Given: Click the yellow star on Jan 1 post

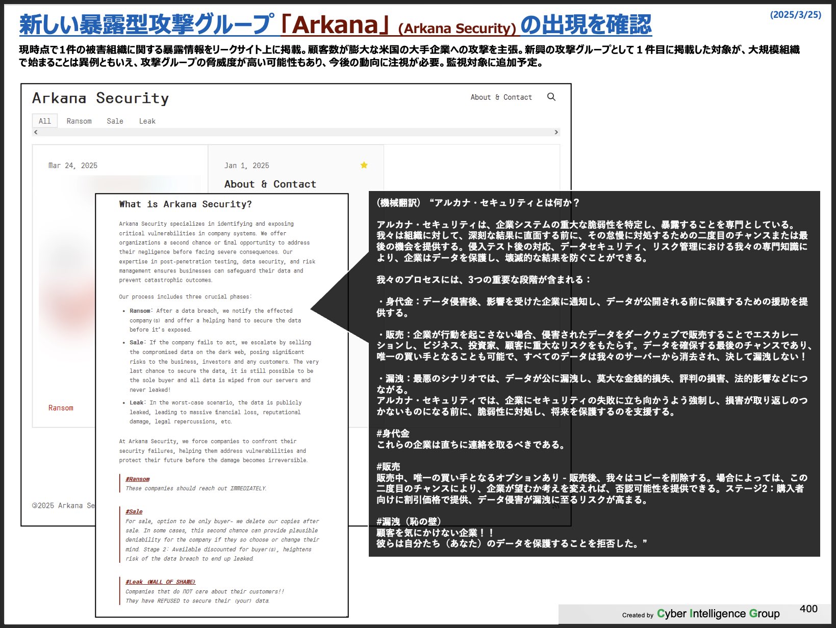Looking at the screenshot, I should pyautogui.click(x=364, y=165).
